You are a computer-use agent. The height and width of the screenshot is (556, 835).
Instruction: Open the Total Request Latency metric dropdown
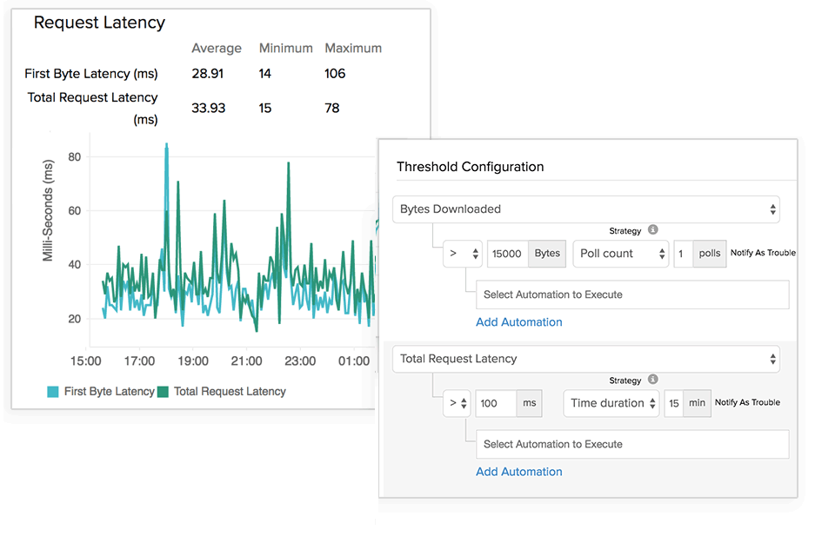pyautogui.click(x=586, y=358)
